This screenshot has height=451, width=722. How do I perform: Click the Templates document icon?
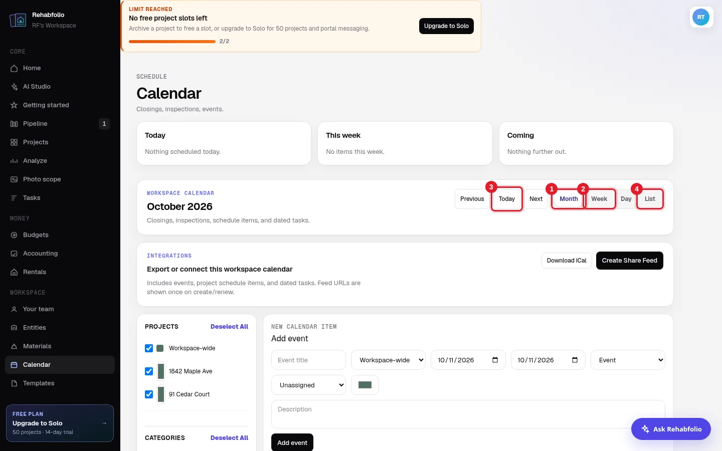tap(14, 383)
